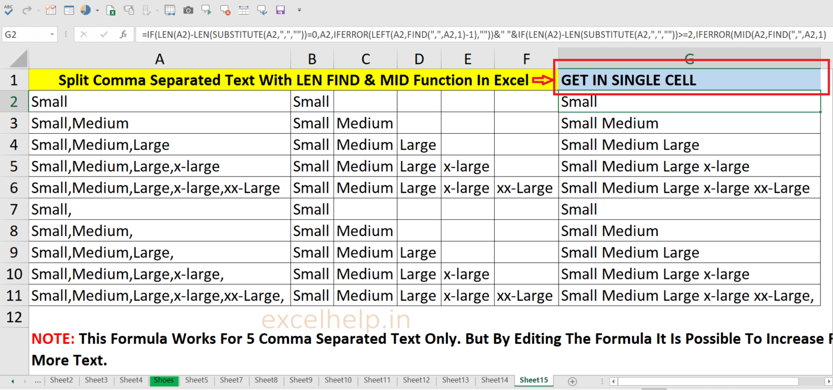Click the previous comment icon

(x=262, y=10)
